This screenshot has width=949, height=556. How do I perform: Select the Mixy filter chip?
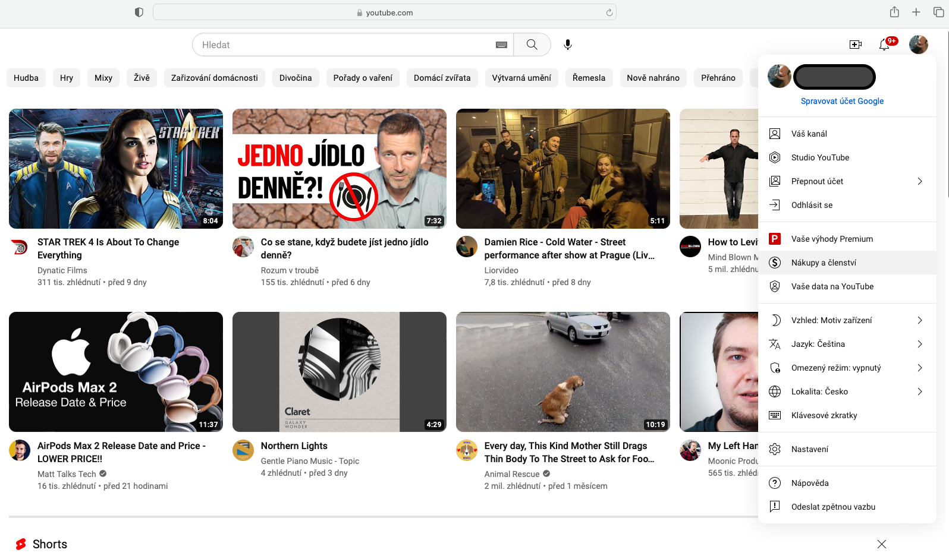(103, 78)
